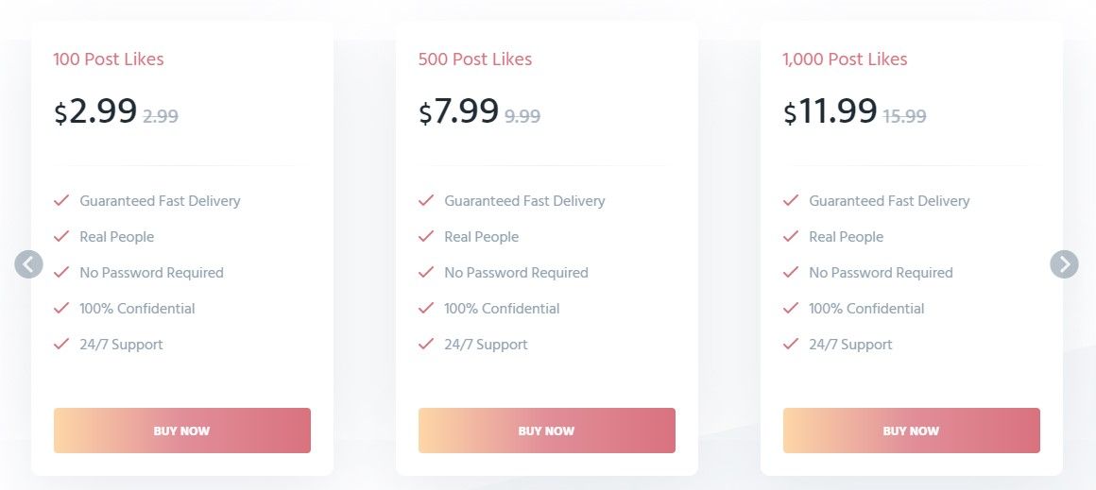Click checkmark beside 24/7 Support in 500 Likes card
Viewport: 1096px width, 490px height.
click(x=426, y=344)
